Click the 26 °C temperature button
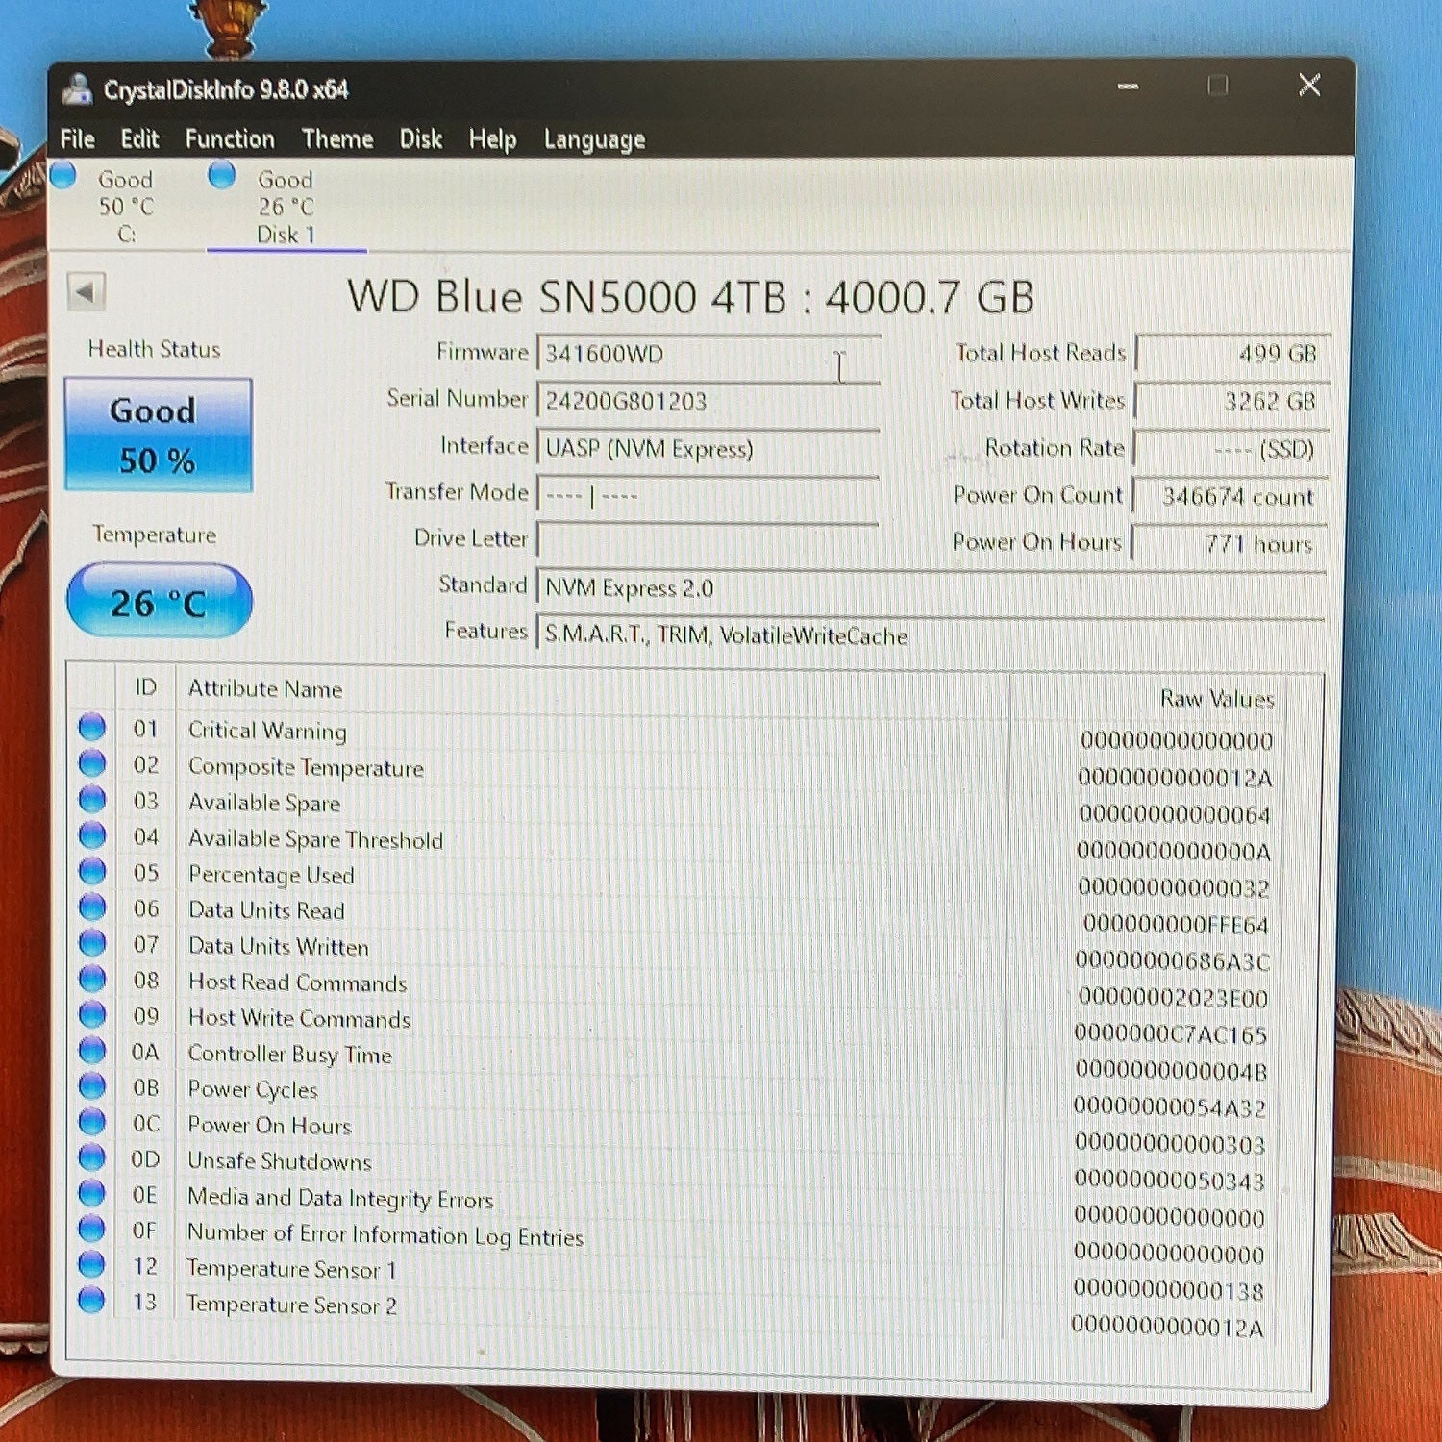The image size is (1442, 1442). [x=159, y=602]
